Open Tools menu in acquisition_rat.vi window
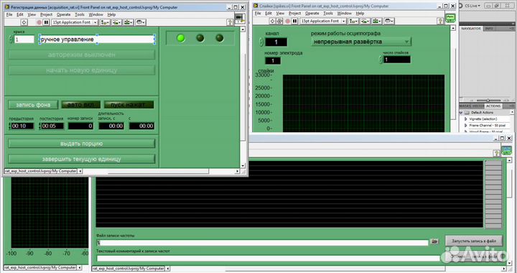 (80, 14)
